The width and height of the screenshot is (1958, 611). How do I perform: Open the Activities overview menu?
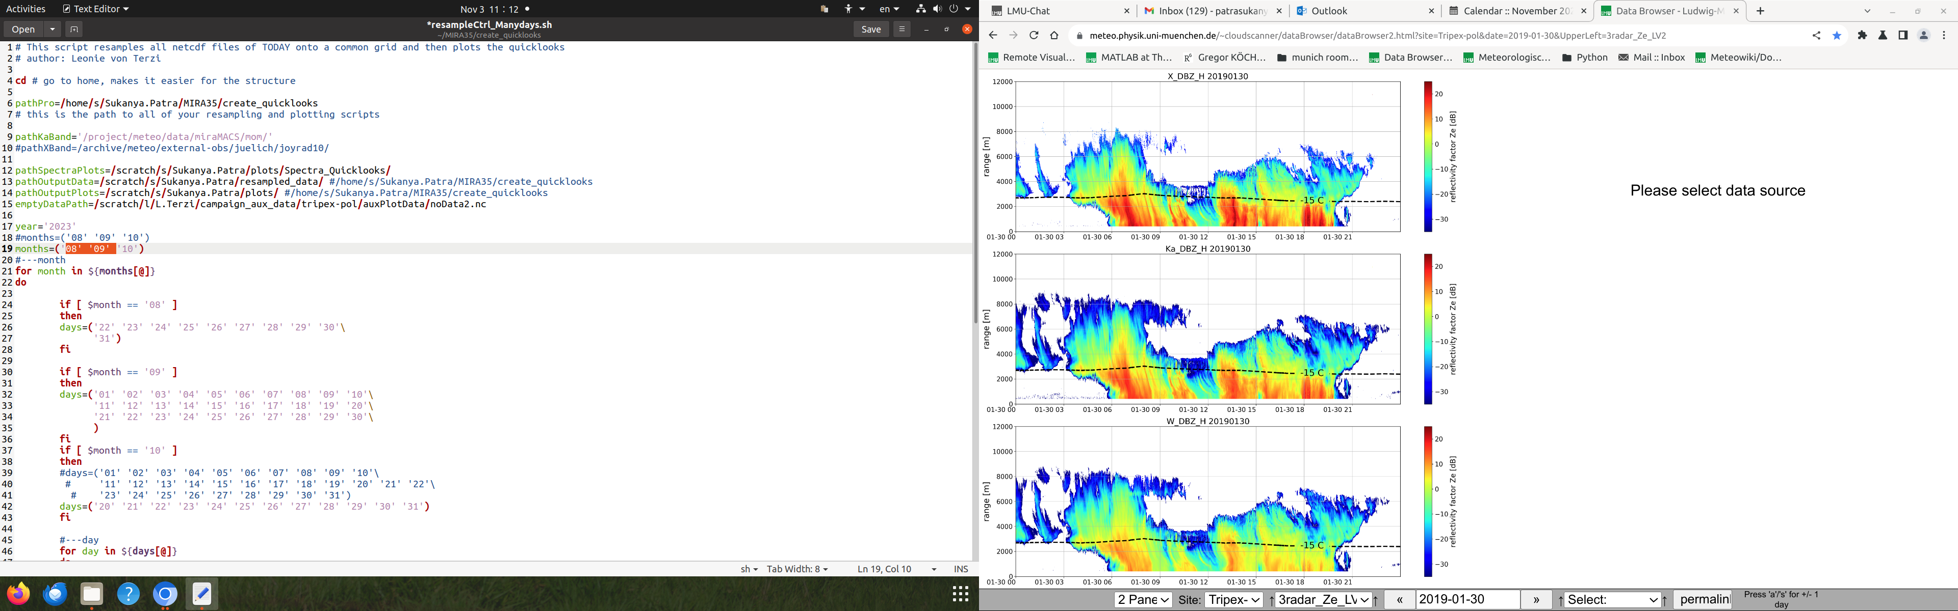coord(26,9)
